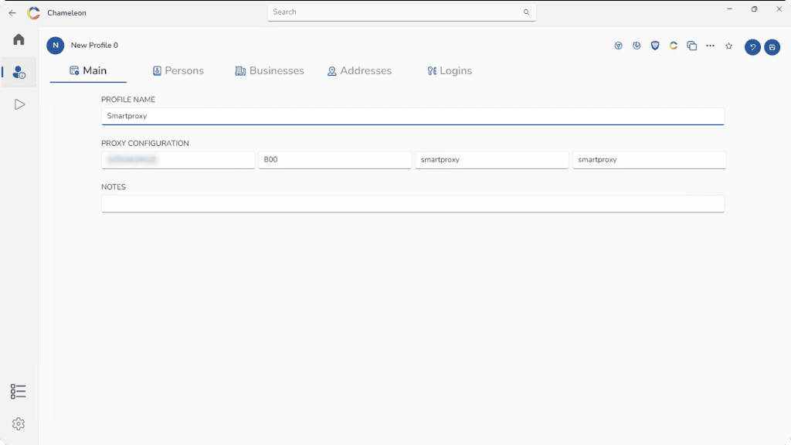Open the Logins tab

pyautogui.click(x=450, y=71)
